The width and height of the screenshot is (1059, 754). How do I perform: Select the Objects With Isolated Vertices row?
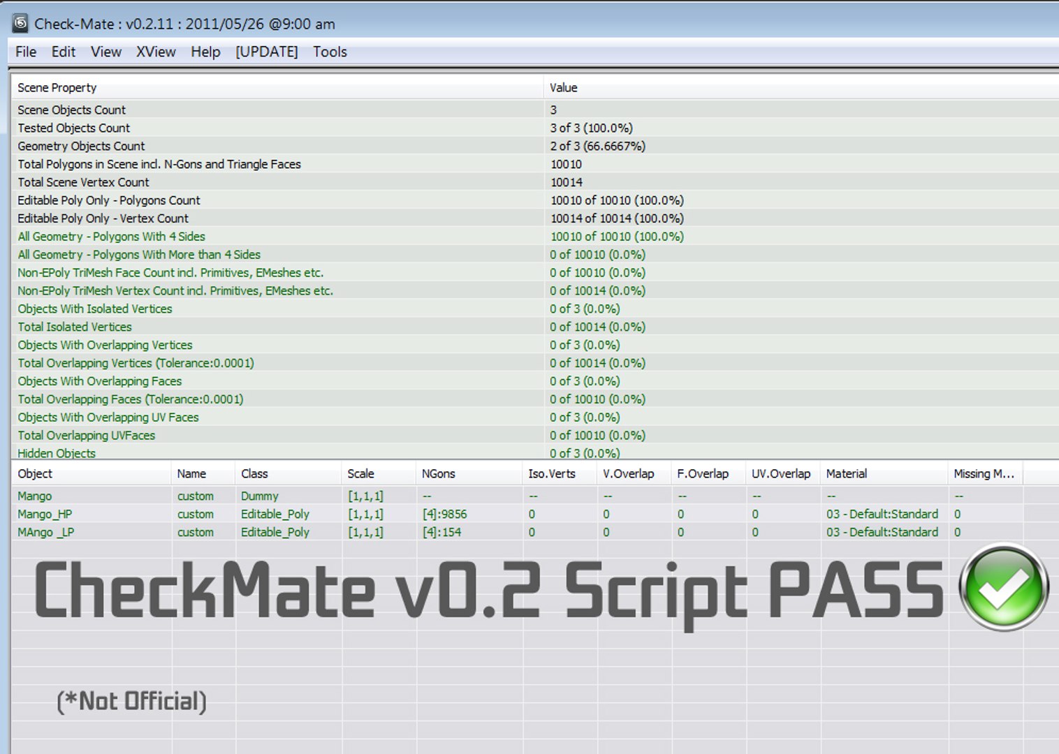click(x=535, y=309)
